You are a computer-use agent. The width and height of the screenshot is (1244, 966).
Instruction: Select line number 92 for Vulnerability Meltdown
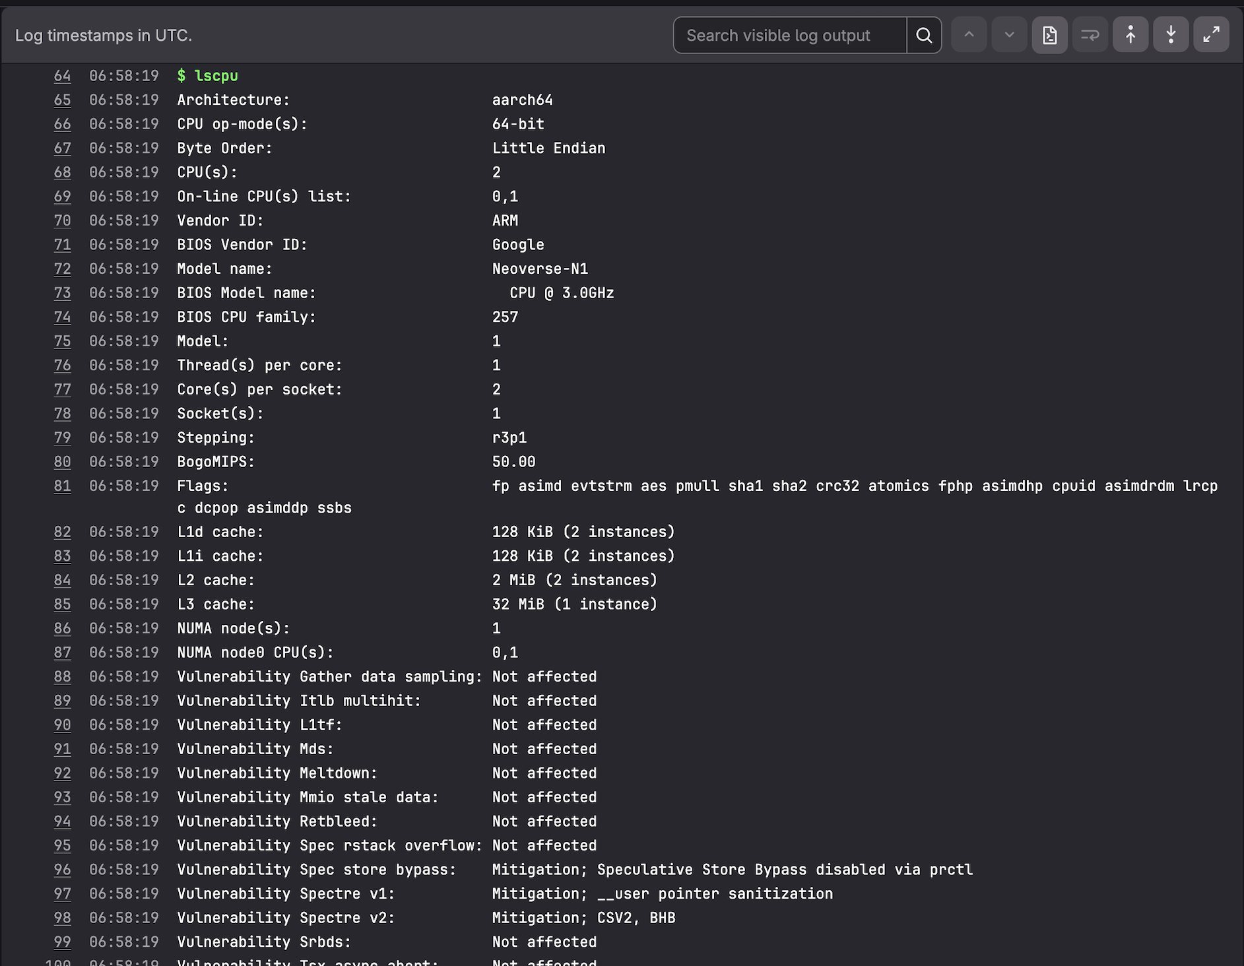click(63, 773)
